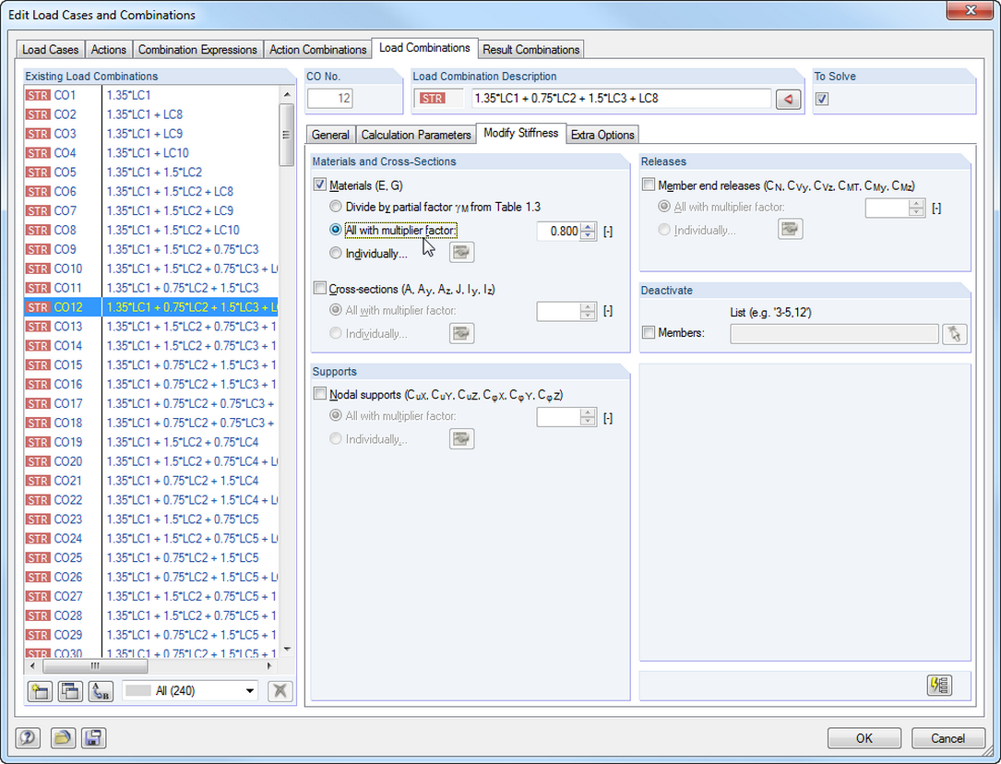1001x764 pixels.
Task: Click the save diskette icon
Action: 93,738
